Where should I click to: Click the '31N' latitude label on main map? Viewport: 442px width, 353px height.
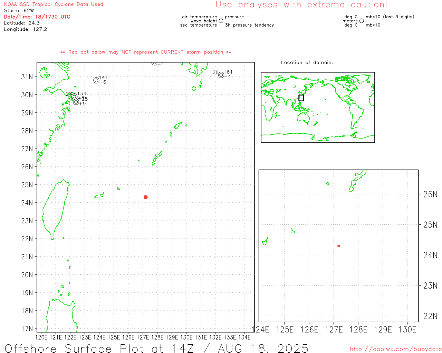pyautogui.click(x=27, y=77)
